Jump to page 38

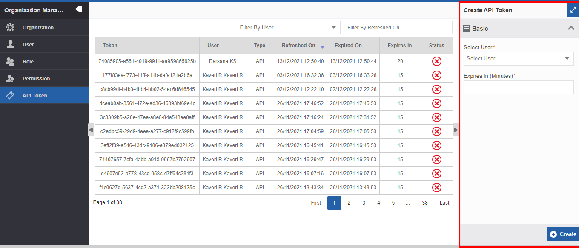(425, 203)
